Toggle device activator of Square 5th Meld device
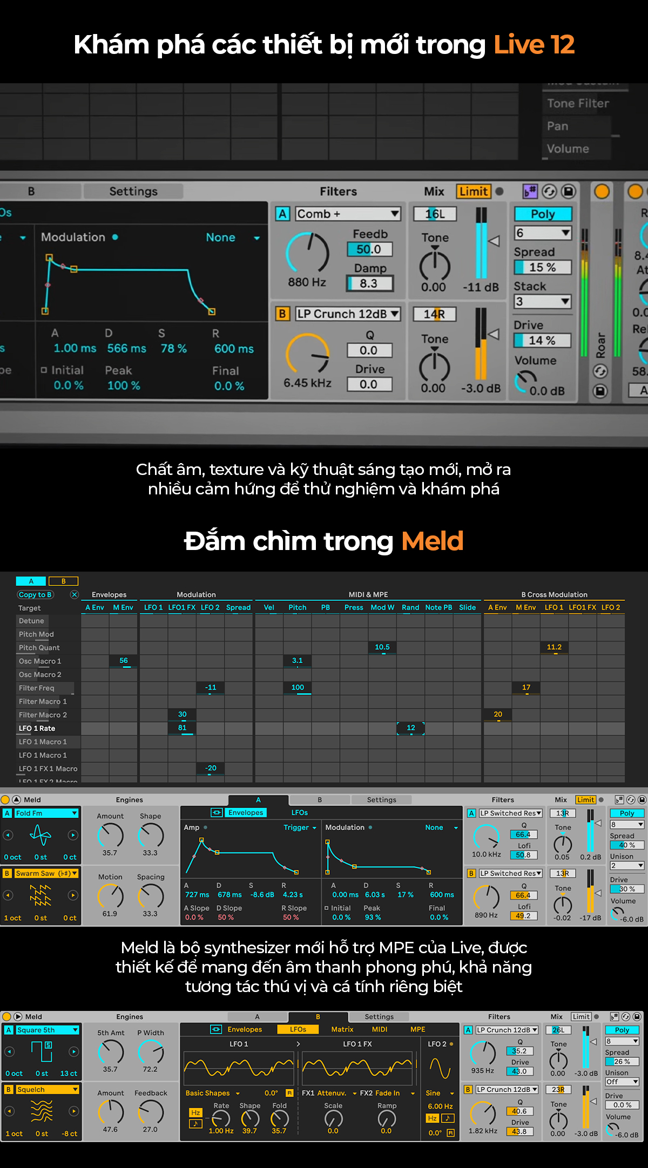 [7, 1016]
